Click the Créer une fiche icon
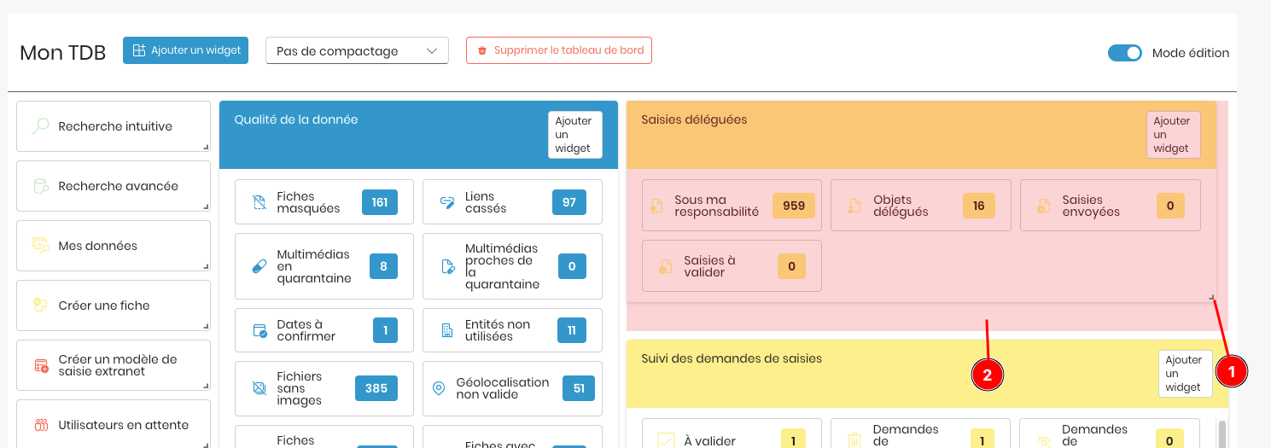The image size is (1271, 448). tap(40, 305)
